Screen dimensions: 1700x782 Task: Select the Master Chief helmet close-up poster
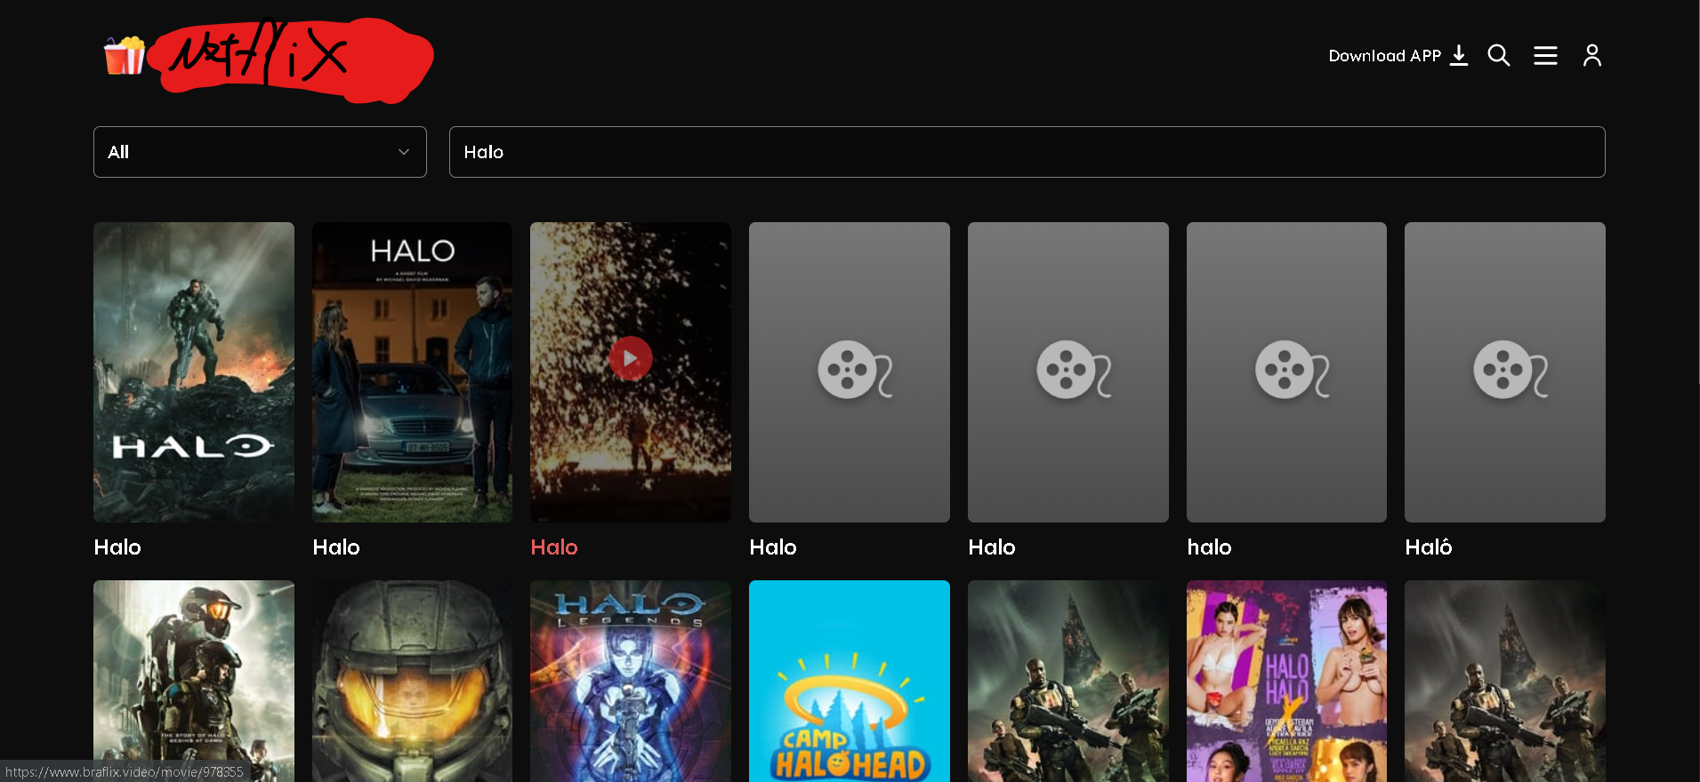point(412,681)
